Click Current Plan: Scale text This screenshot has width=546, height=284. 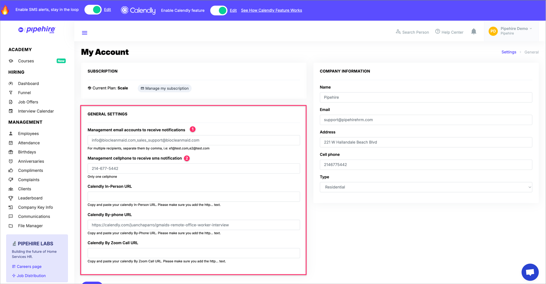(x=110, y=88)
